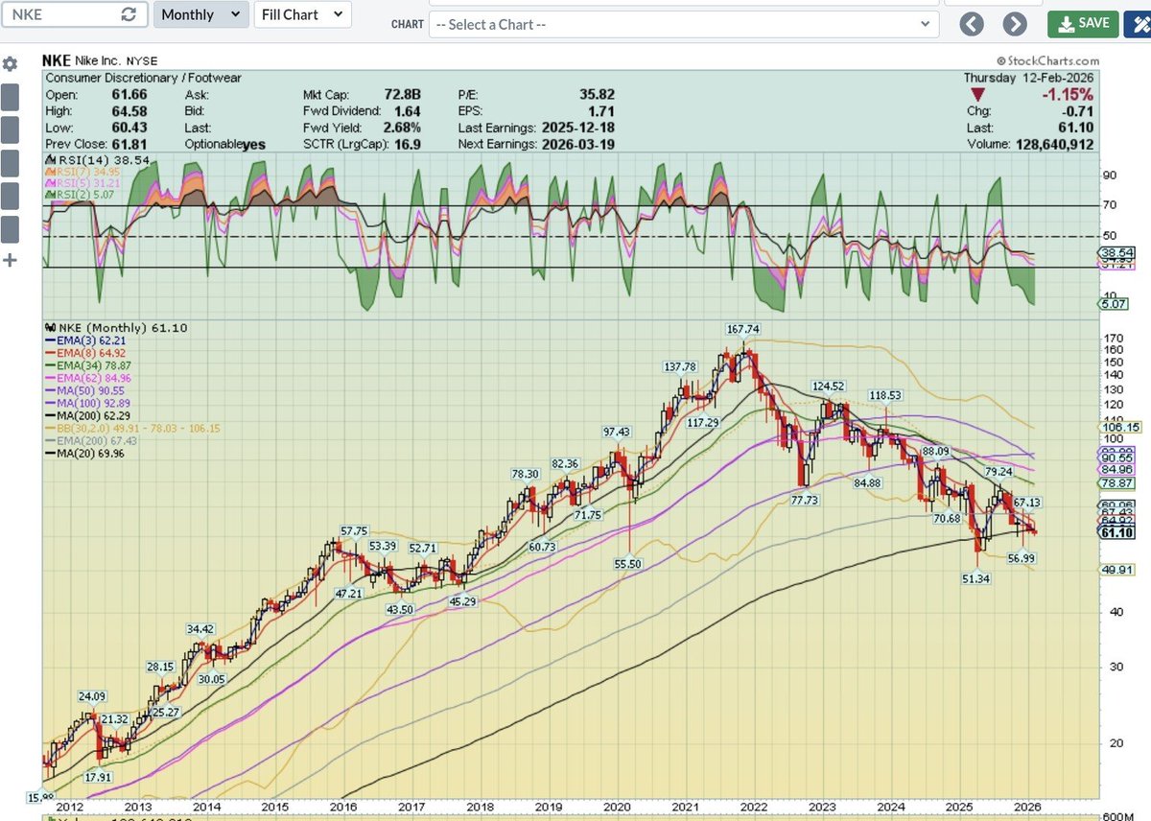Click the Nike Inc. NYSE title
The height and width of the screenshot is (821, 1151).
click(101, 60)
